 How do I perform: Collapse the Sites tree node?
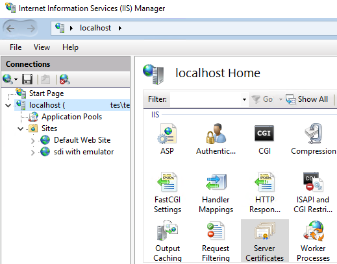20,129
